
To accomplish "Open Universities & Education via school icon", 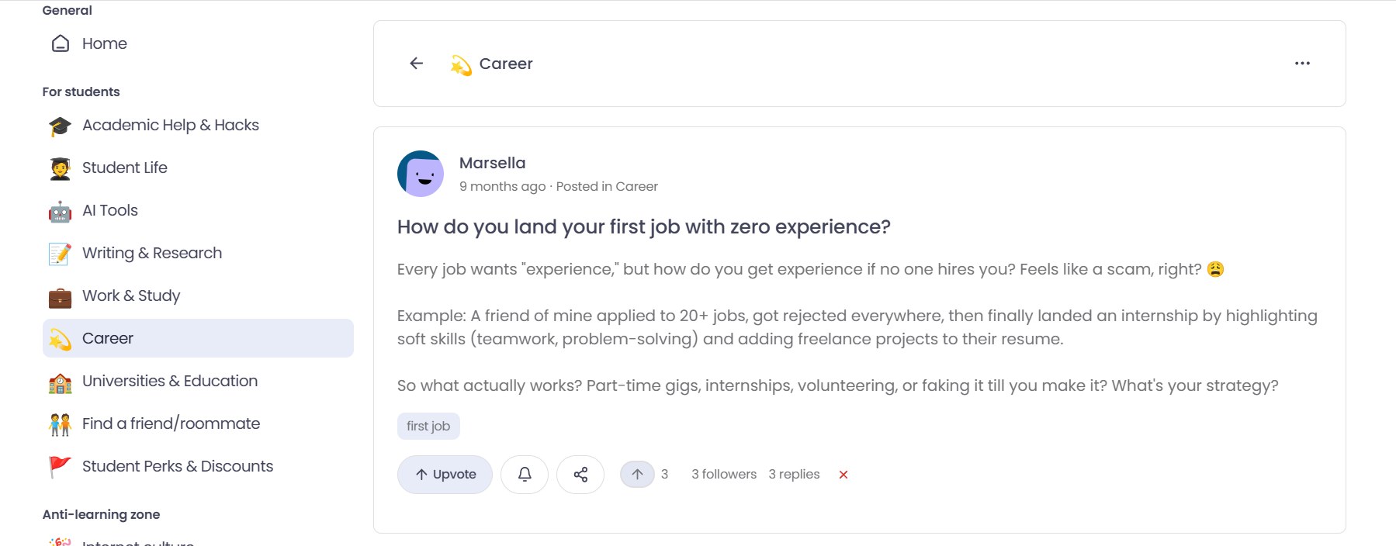I will 58,381.
